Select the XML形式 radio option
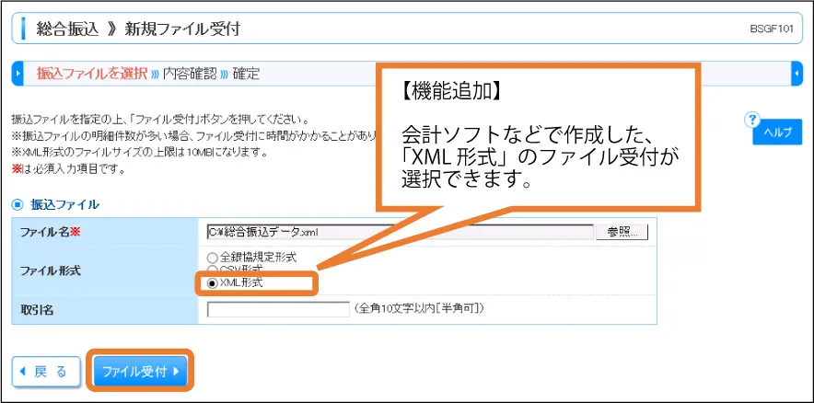The image size is (814, 403). point(212,283)
